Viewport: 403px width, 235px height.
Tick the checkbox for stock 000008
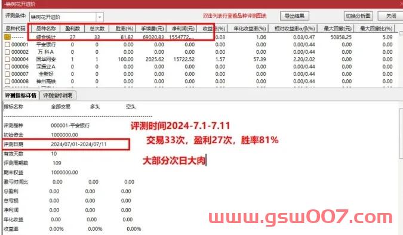[7, 82]
